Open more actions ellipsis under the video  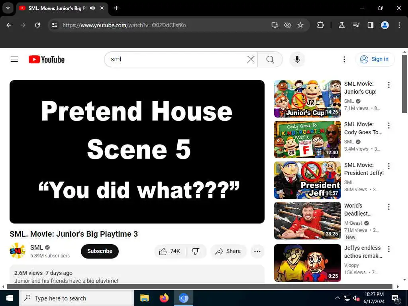point(257,251)
